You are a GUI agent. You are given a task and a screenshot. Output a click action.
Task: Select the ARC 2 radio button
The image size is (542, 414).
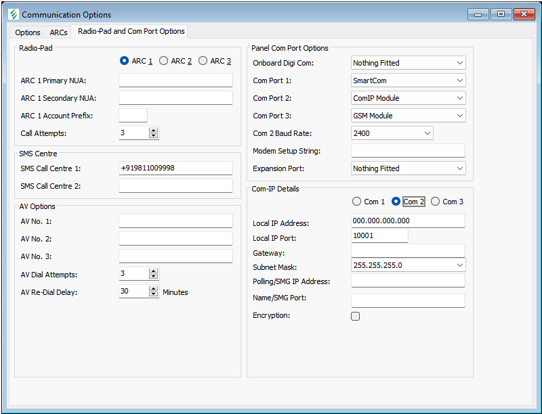164,61
